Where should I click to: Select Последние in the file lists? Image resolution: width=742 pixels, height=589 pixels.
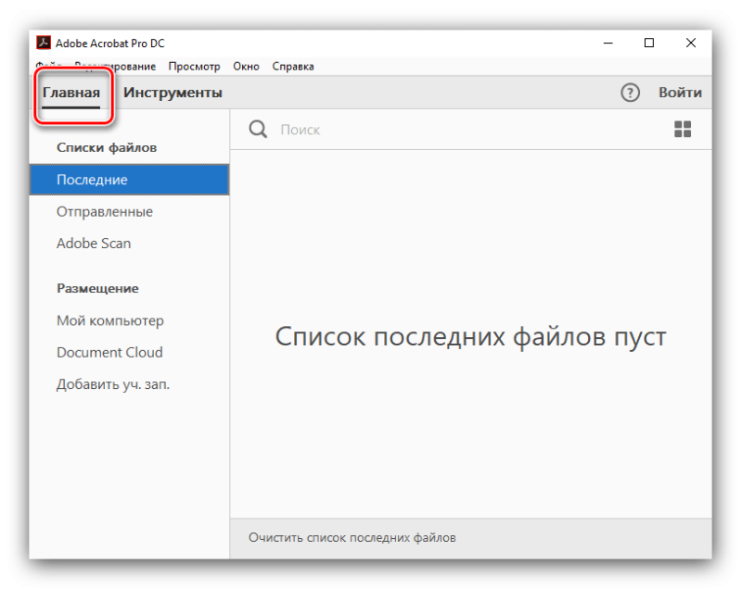129,180
